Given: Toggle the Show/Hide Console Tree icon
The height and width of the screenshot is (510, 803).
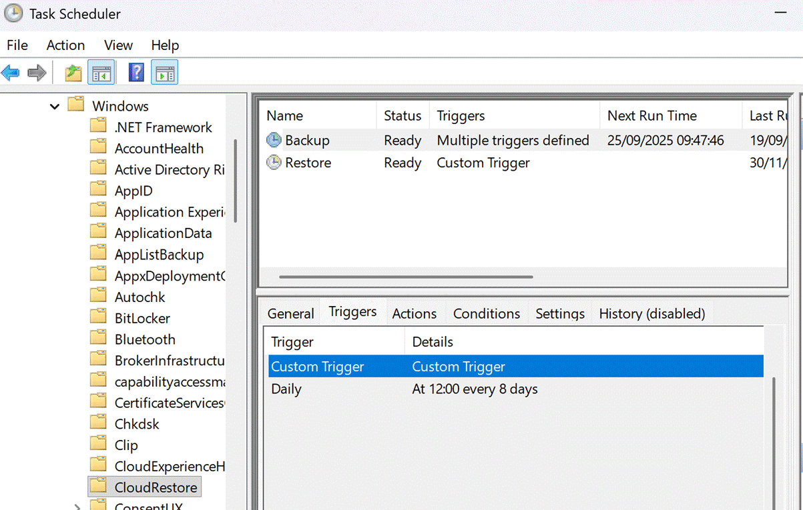Looking at the screenshot, I should click(101, 73).
